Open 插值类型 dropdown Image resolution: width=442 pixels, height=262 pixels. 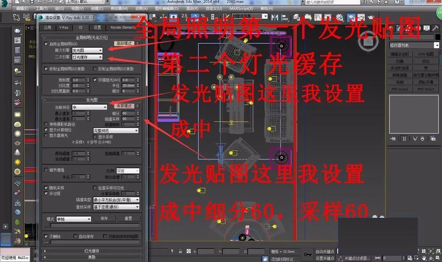[116, 200]
